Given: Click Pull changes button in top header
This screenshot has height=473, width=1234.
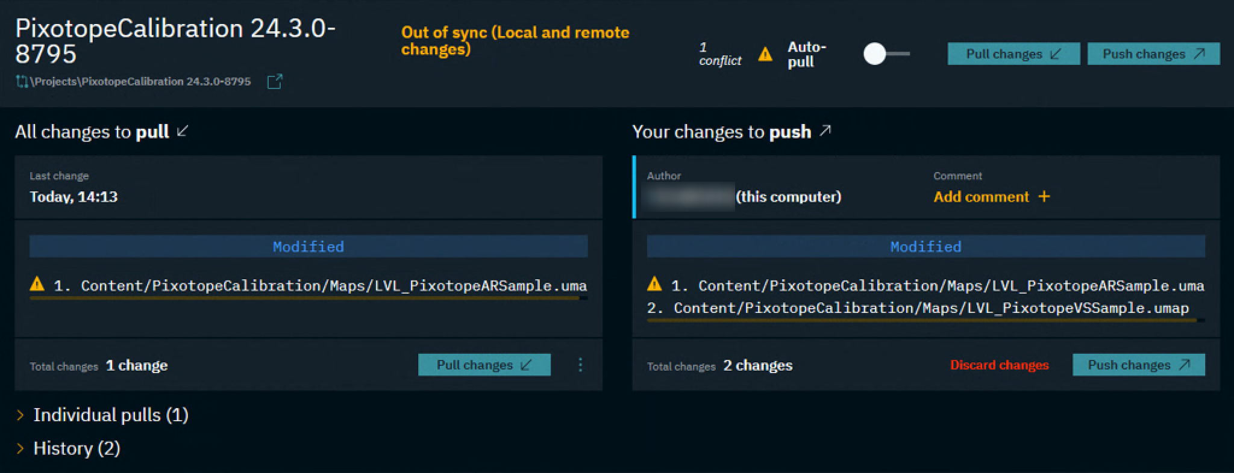Looking at the screenshot, I should pyautogui.click(x=1013, y=54).
